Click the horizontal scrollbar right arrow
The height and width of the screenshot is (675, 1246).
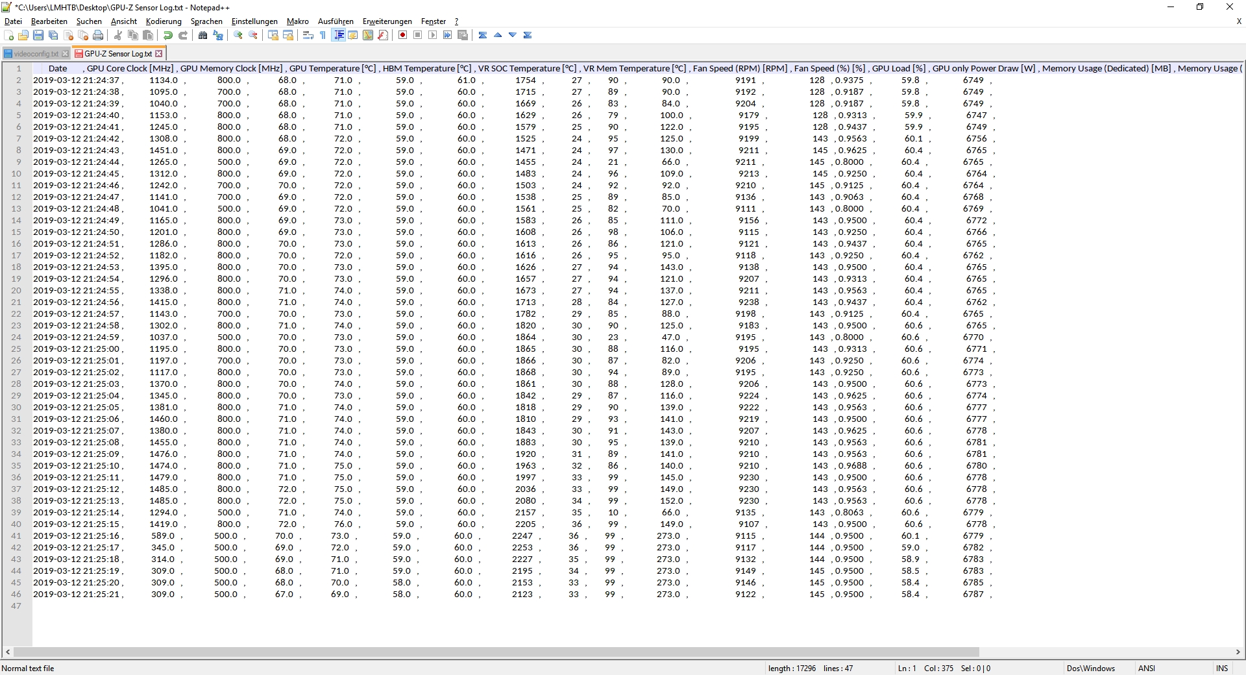coord(1238,652)
